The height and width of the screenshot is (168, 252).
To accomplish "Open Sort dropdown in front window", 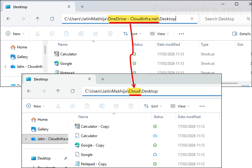I will pos(153,106).
